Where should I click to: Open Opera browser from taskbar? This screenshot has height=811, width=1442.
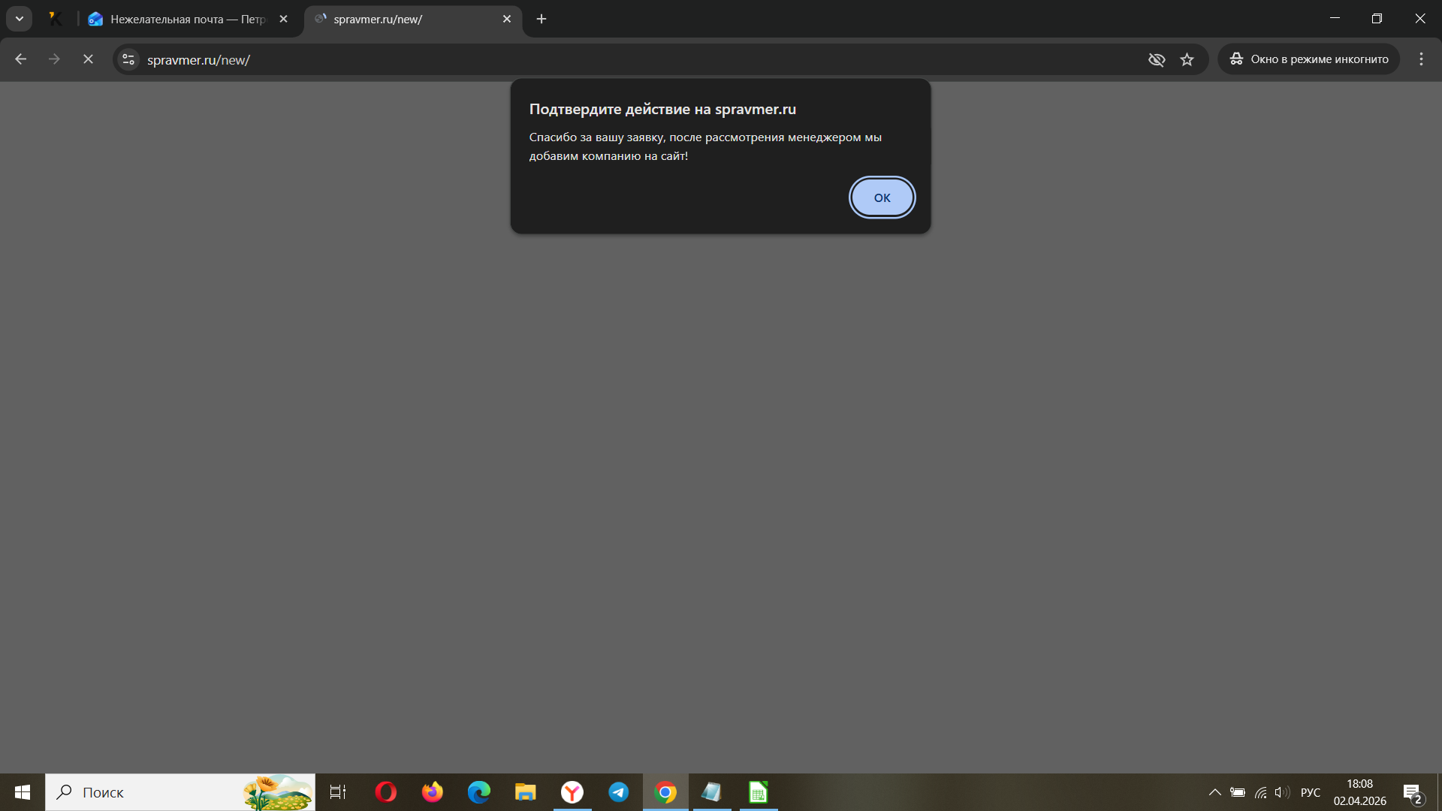(386, 792)
